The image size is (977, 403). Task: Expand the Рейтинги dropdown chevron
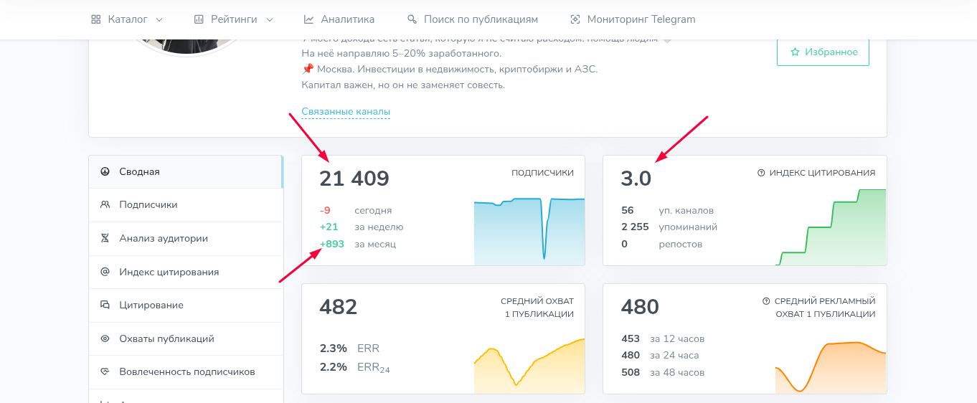[270, 19]
